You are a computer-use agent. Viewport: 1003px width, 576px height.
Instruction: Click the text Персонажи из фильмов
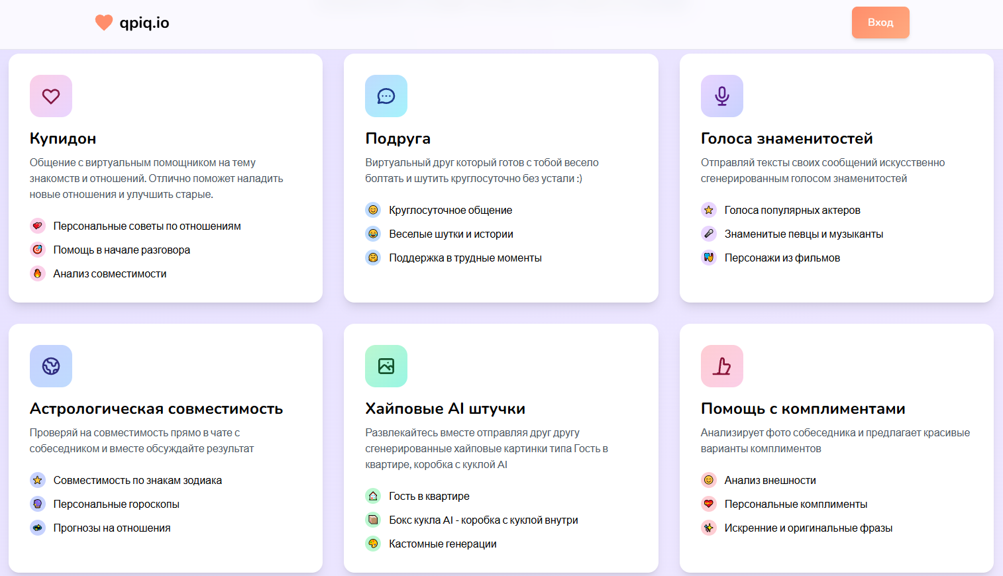tap(782, 258)
